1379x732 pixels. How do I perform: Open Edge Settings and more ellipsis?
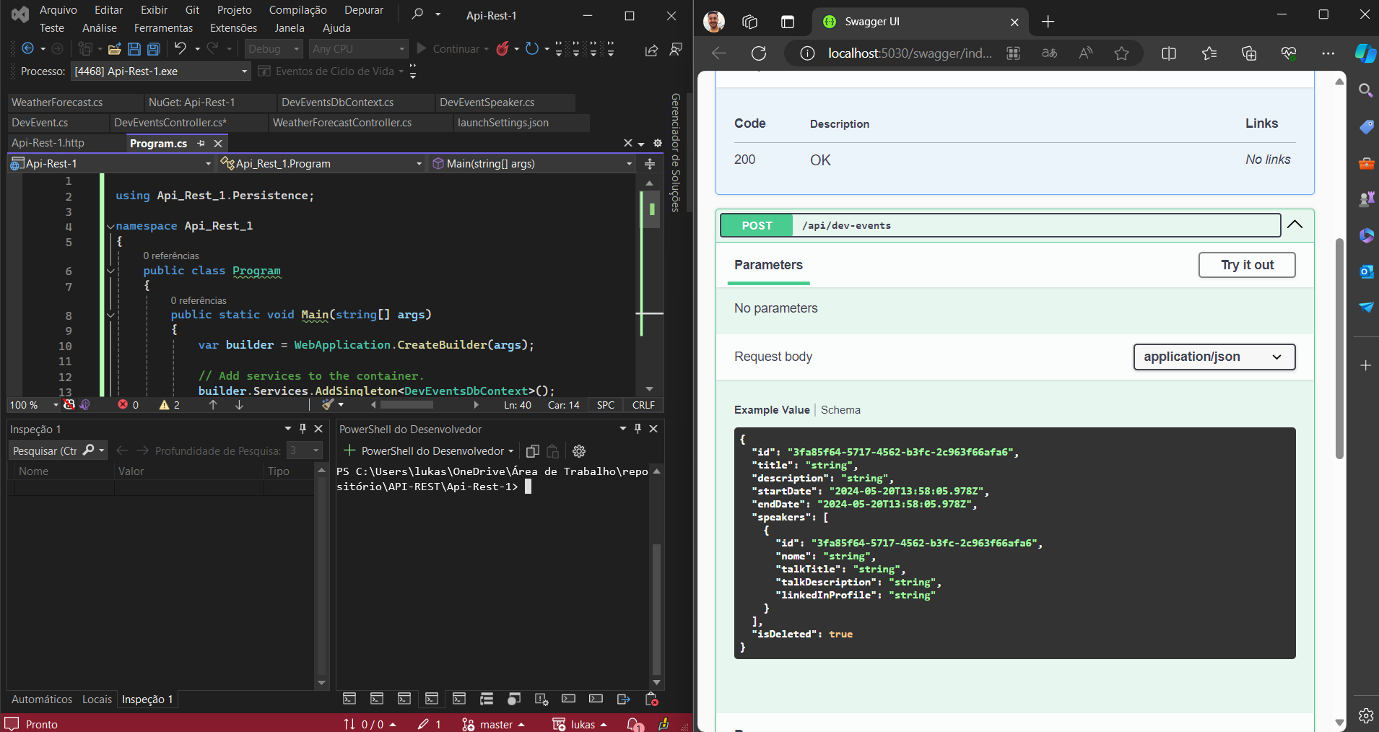1328,53
